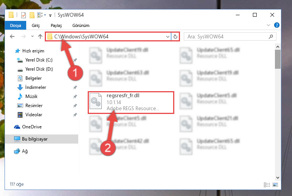This screenshot has width=292, height=196.
Task: Switch to details view in status bar
Action: click(x=267, y=185)
